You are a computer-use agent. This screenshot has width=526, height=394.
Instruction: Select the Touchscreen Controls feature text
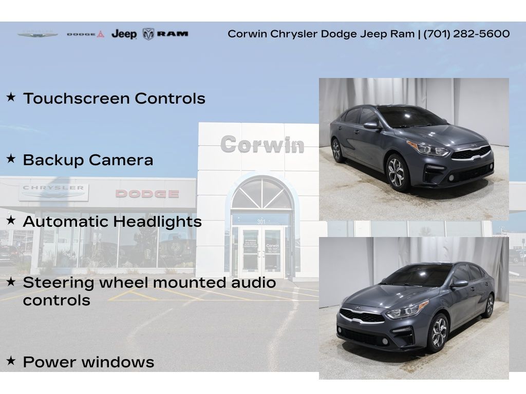[x=114, y=98]
